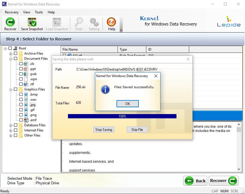
Task: Tick the .png checkbox
Action: 21,115
